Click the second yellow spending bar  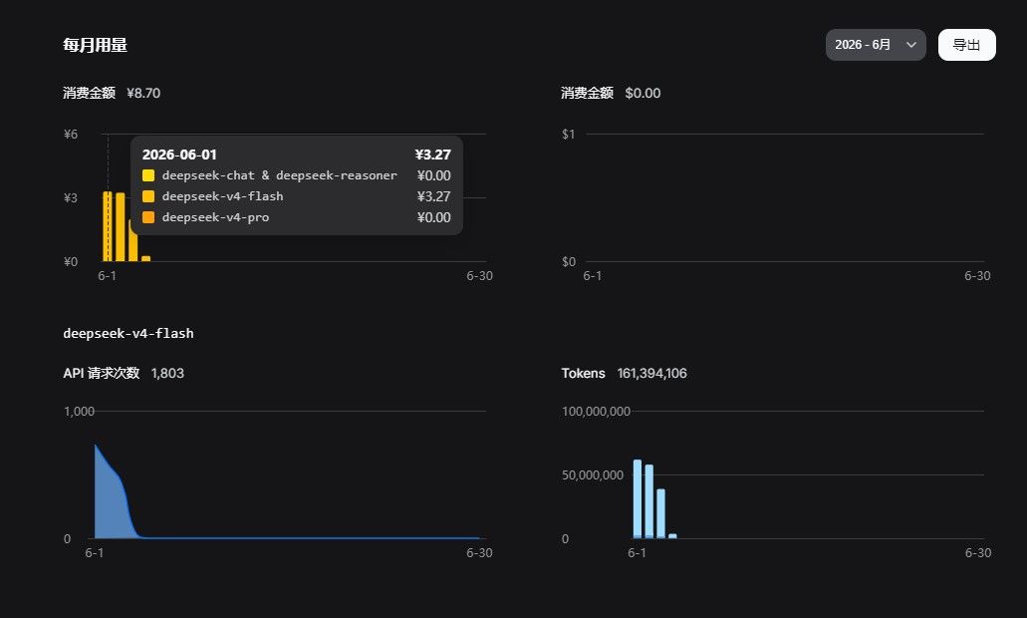[120, 226]
